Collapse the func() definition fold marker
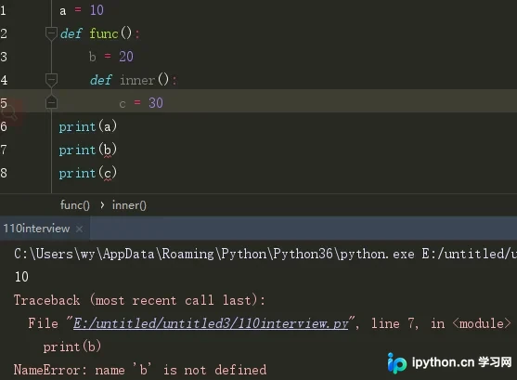Image resolution: width=517 pixels, height=380 pixels. [x=51, y=33]
